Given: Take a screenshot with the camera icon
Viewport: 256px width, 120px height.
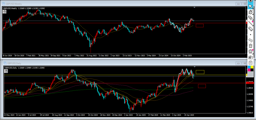Looking at the screenshot, I should tap(250, 57).
